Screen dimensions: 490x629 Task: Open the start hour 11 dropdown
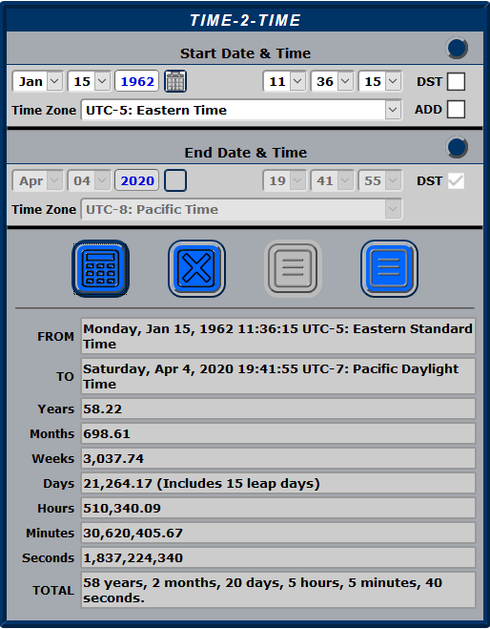(x=284, y=81)
